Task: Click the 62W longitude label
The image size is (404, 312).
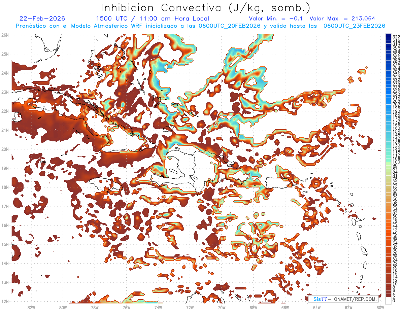Action: pyautogui.click(x=348, y=307)
